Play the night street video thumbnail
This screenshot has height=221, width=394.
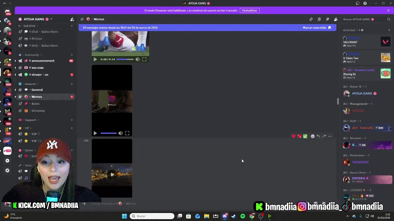(112, 175)
